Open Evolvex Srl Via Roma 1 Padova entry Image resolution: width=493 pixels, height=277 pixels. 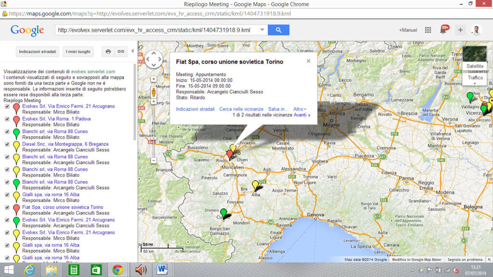pos(56,119)
